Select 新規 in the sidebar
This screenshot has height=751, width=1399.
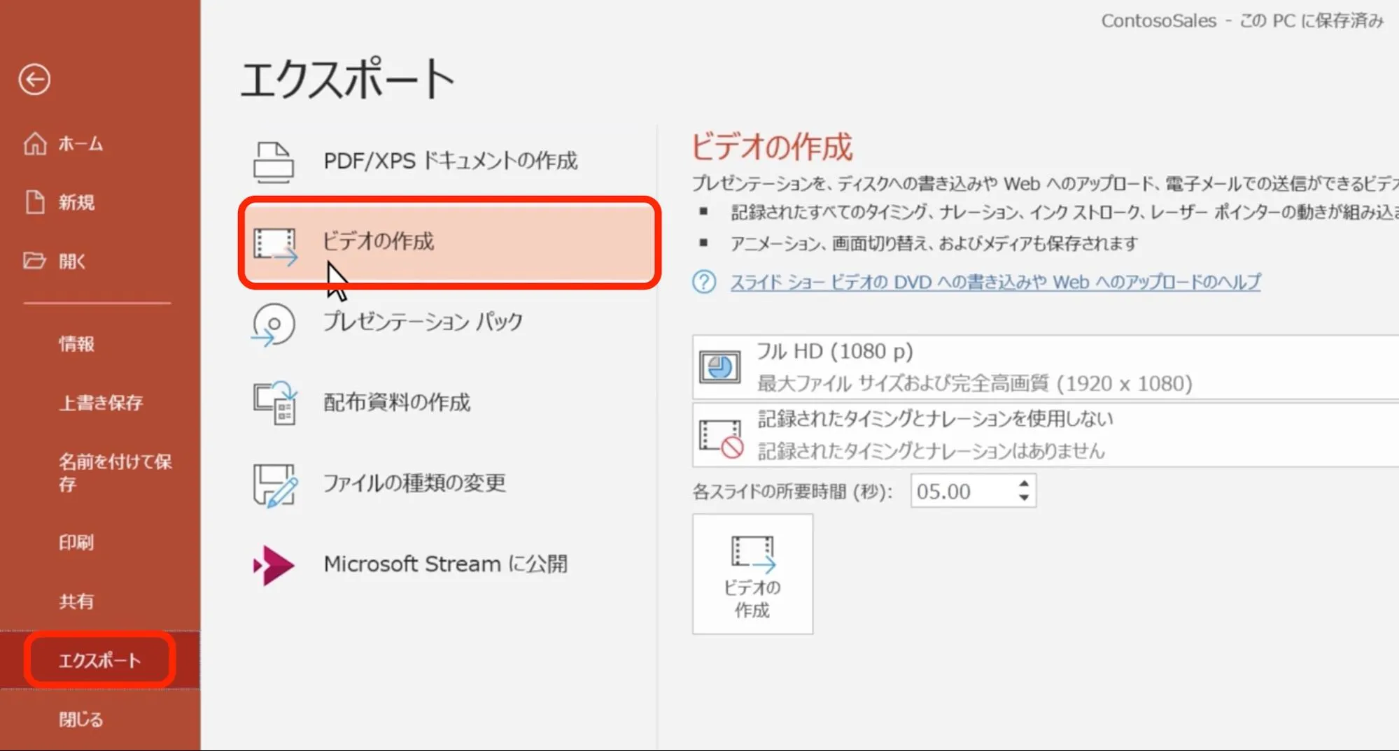pyautogui.click(x=76, y=203)
